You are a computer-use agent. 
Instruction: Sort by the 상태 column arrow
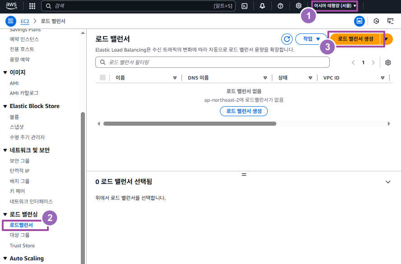click(310, 78)
